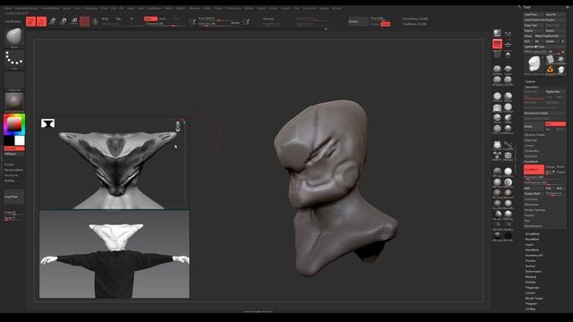Open the Render menu

(x=249, y=8)
